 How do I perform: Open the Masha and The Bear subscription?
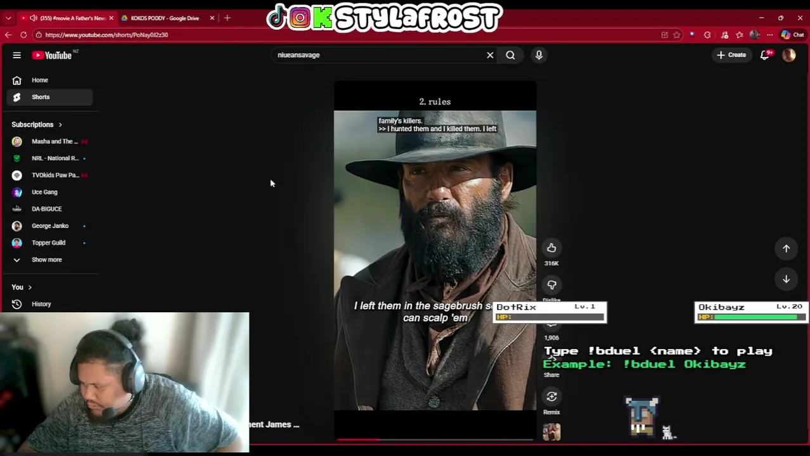pyautogui.click(x=51, y=141)
